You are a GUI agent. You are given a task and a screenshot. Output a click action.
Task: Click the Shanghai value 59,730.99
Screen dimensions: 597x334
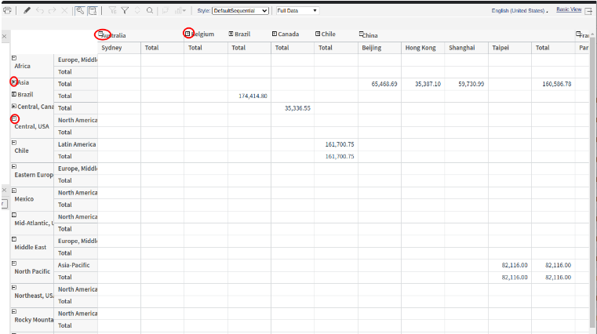pos(471,84)
